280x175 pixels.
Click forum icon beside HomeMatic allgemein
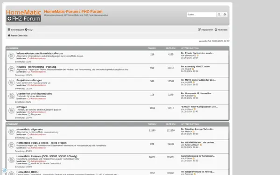(11, 132)
